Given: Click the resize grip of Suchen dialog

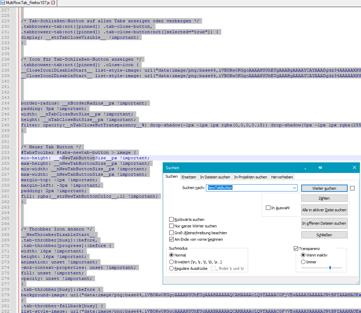Looking at the screenshot, I should [x=357, y=282].
